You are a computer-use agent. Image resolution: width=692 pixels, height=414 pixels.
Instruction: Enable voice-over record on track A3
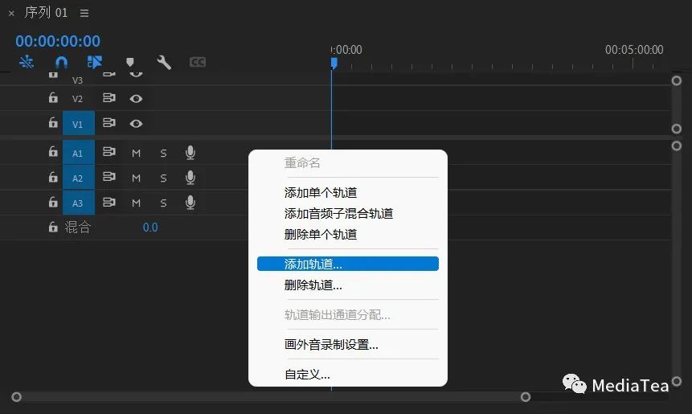[x=190, y=202]
